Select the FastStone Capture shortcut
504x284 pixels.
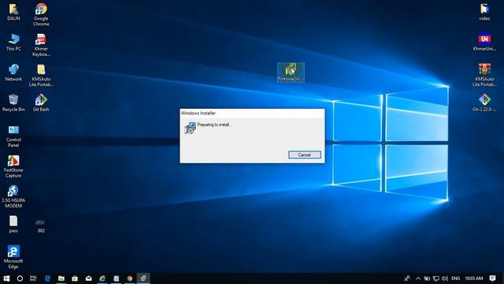tap(13, 166)
